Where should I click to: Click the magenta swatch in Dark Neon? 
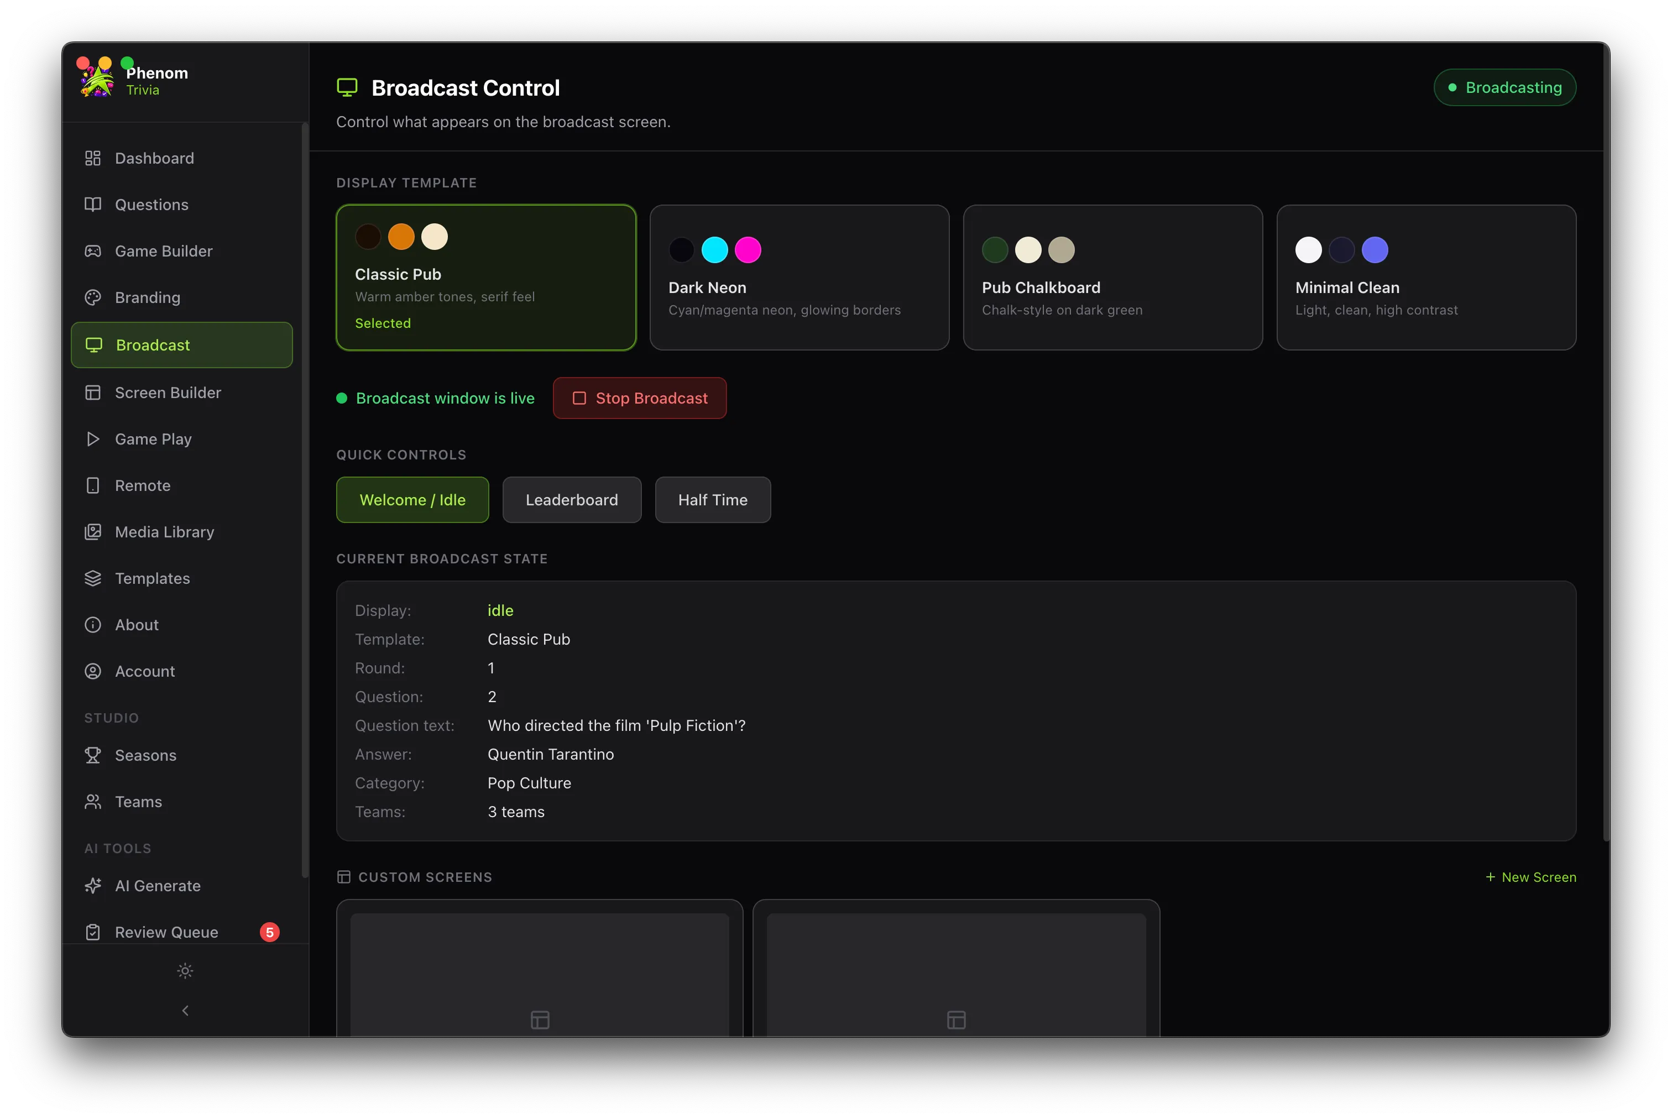[748, 250]
